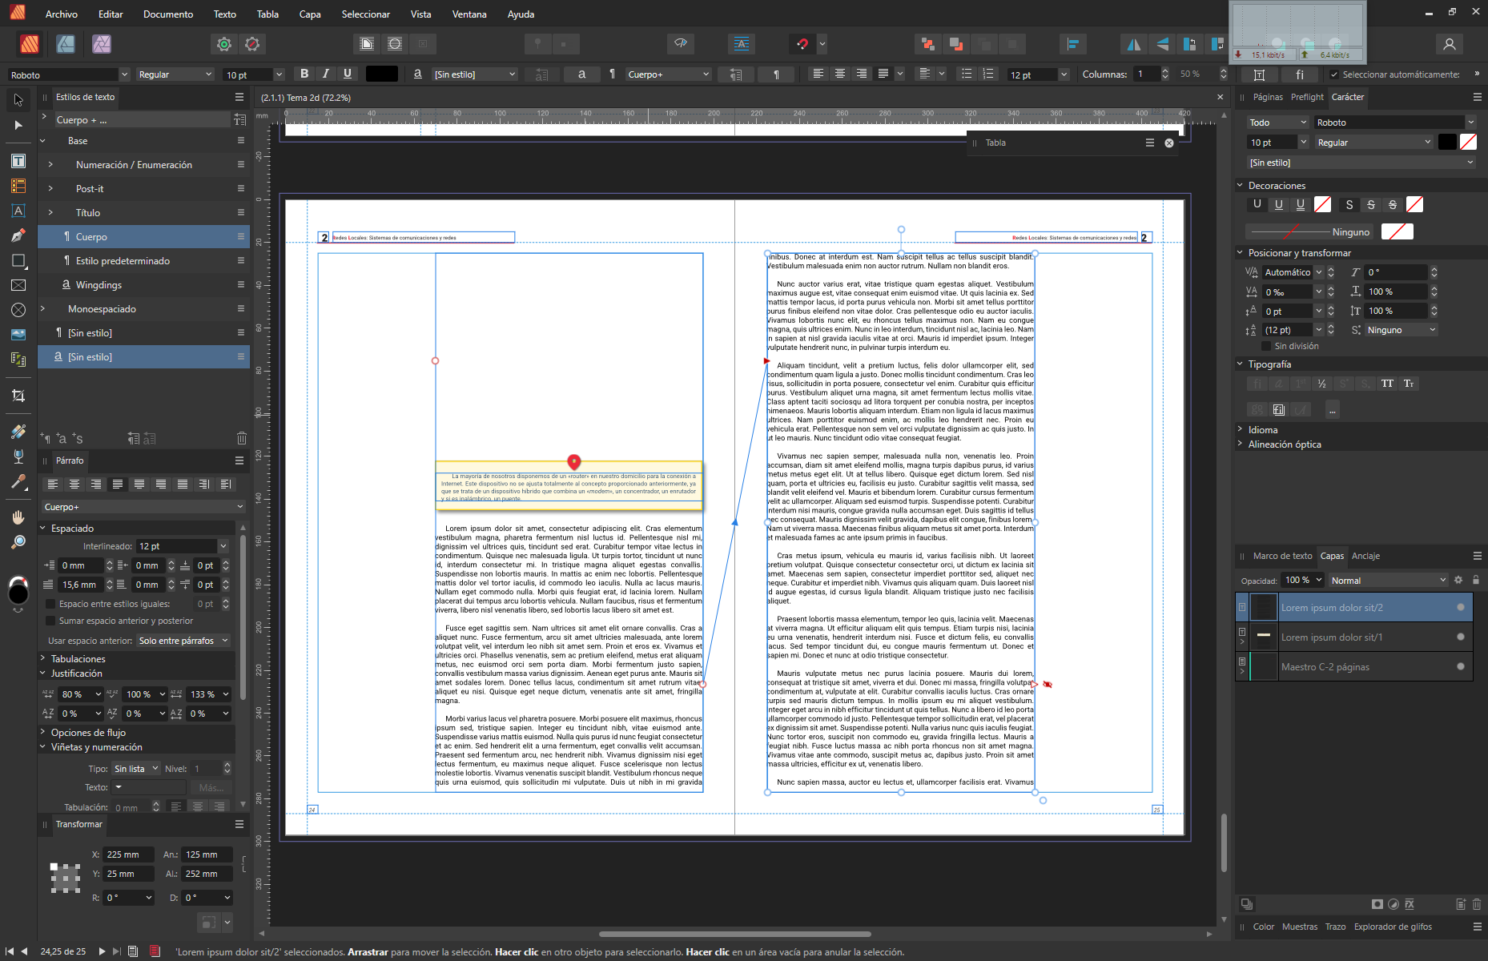This screenshot has height=961, width=1488.
Task: Click the Flip Horizontal toolbar icon
Action: pos(1134,44)
